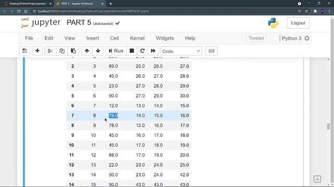The height and width of the screenshot is (187, 334).
Task: Restart kernel and run all cells icon
Action: [x=153, y=51]
